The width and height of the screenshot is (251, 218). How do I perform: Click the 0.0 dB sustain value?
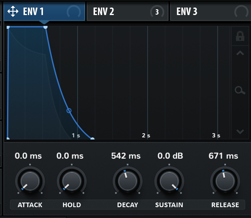(x=170, y=156)
